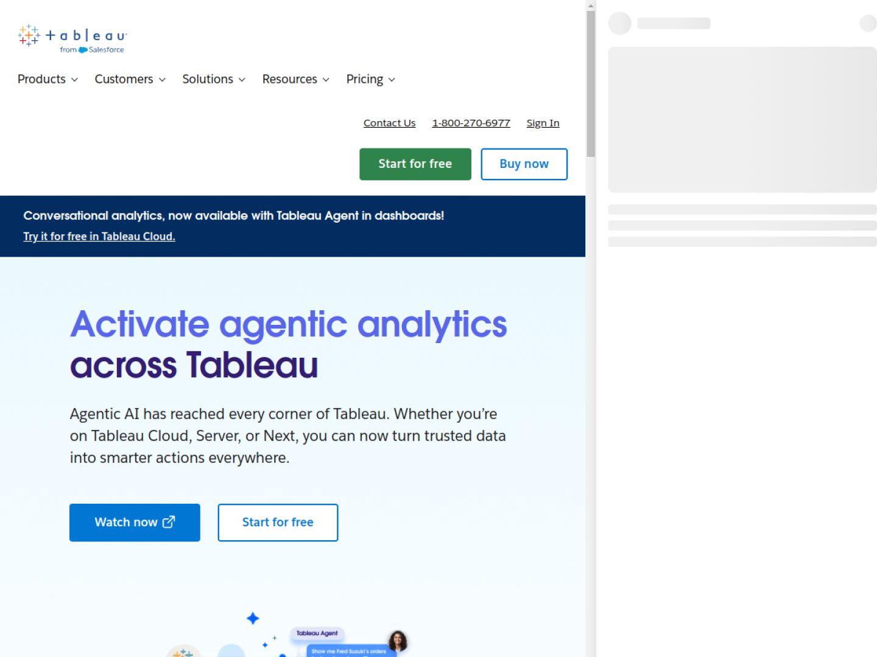Open the Sign In link
877x657 pixels.
coord(543,123)
